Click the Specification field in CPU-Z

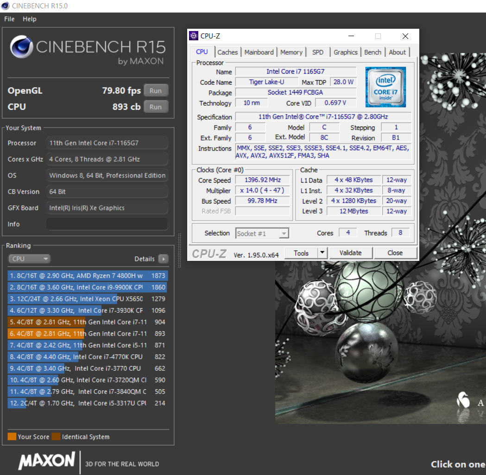click(x=323, y=117)
